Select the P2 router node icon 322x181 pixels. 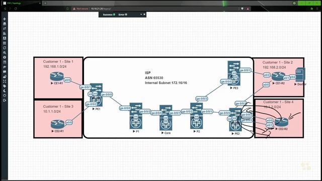click(197, 116)
